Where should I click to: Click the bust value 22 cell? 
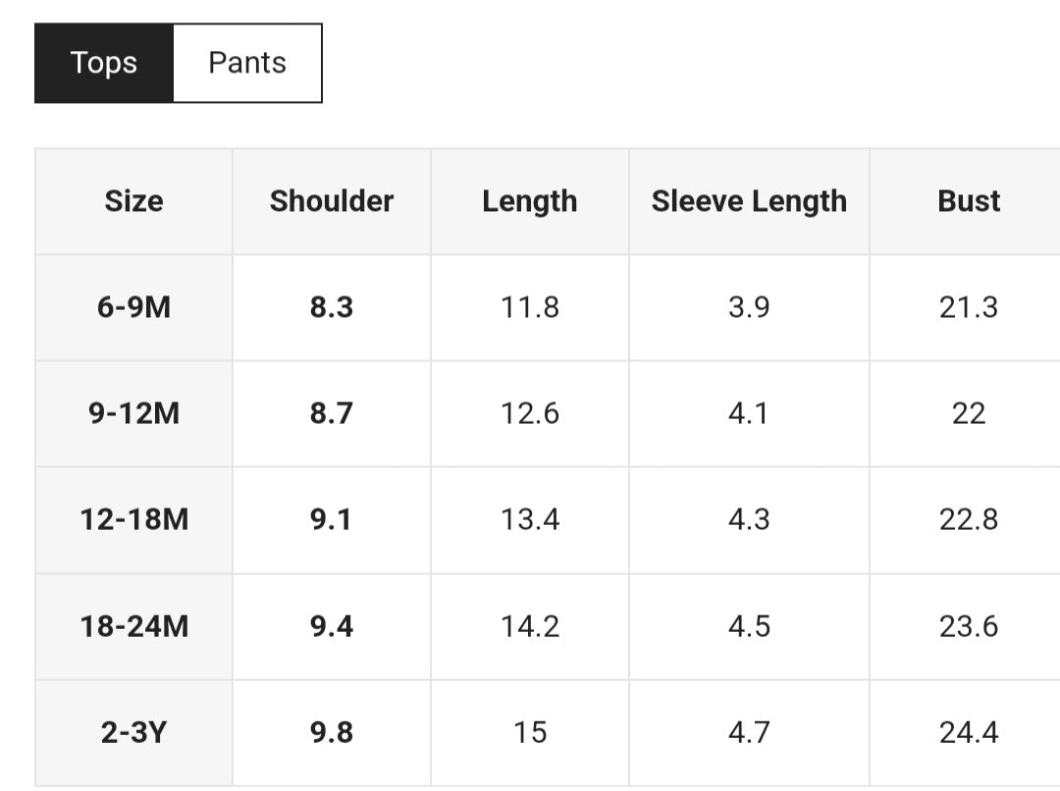point(969,413)
